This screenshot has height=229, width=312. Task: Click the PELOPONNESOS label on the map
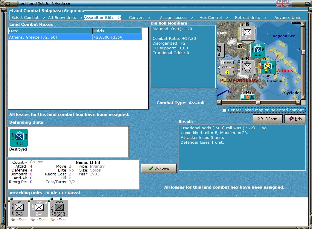pyautogui.click(x=239, y=80)
